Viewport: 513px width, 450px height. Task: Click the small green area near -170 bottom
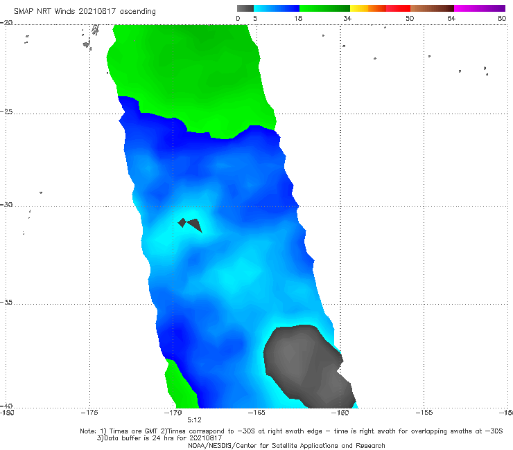tap(181, 386)
